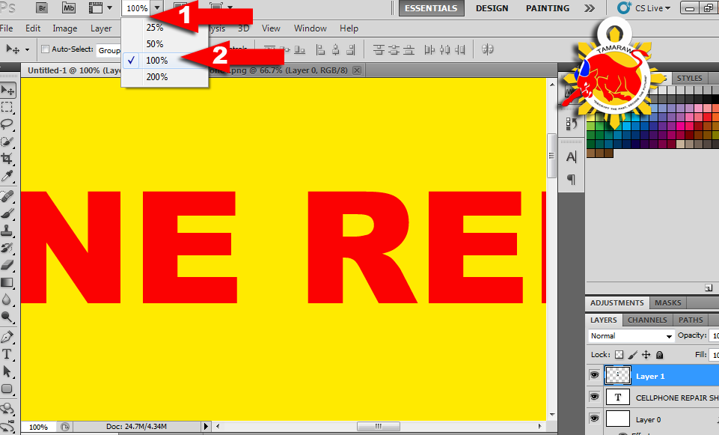Toggle visibility of Layer 0

[x=594, y=419]
